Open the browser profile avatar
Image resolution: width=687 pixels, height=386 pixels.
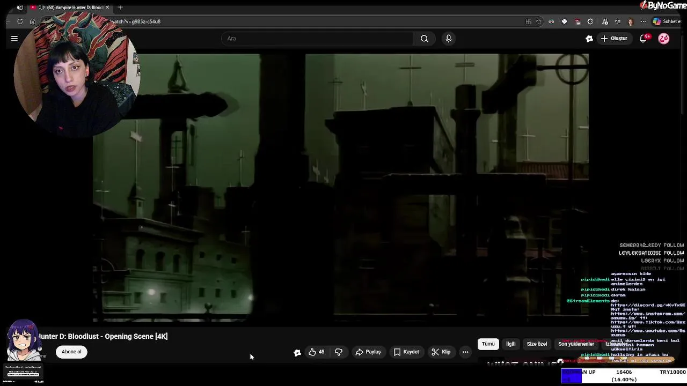[x=631, y=21]
